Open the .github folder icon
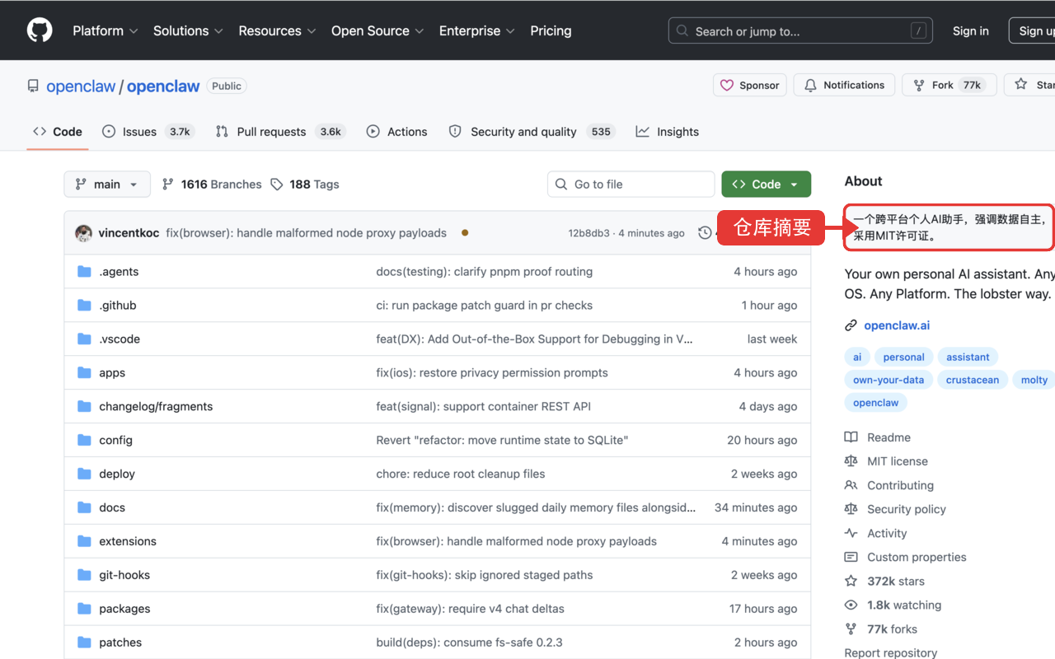 (84, 306)
